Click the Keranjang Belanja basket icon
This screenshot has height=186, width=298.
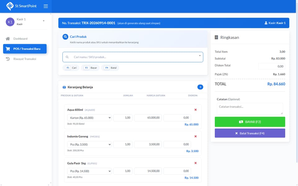point(64,87)
